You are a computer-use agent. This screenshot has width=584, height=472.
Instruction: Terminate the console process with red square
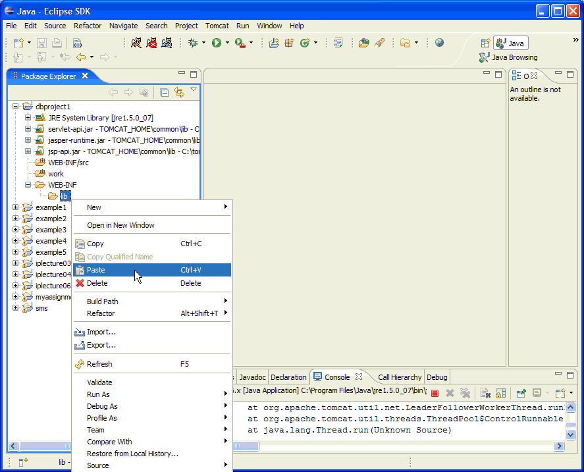tap(435, 393)
